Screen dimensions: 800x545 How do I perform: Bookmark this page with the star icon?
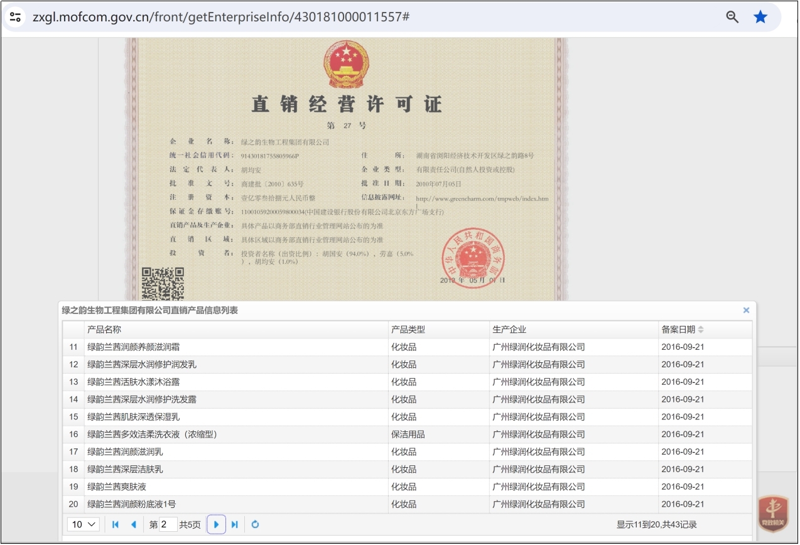(760, 17)
